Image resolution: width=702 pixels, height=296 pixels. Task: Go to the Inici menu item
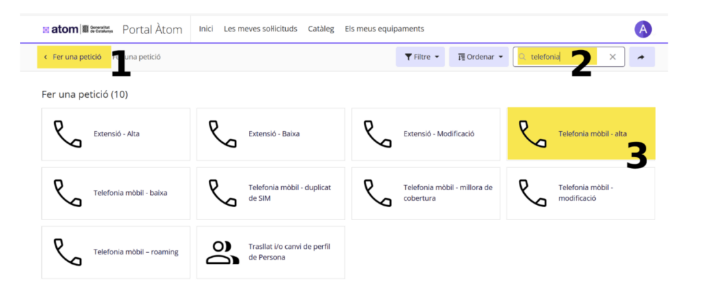[x=206, y=29]
